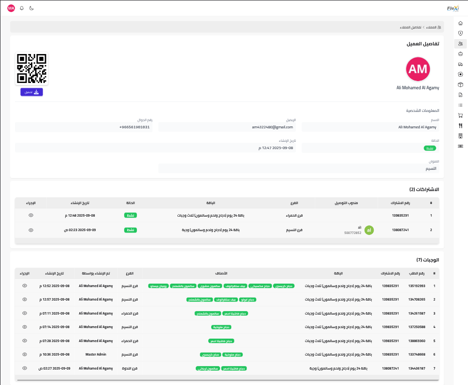Click the QR code image
Screen dimensions: 468x385
(31, 69)
